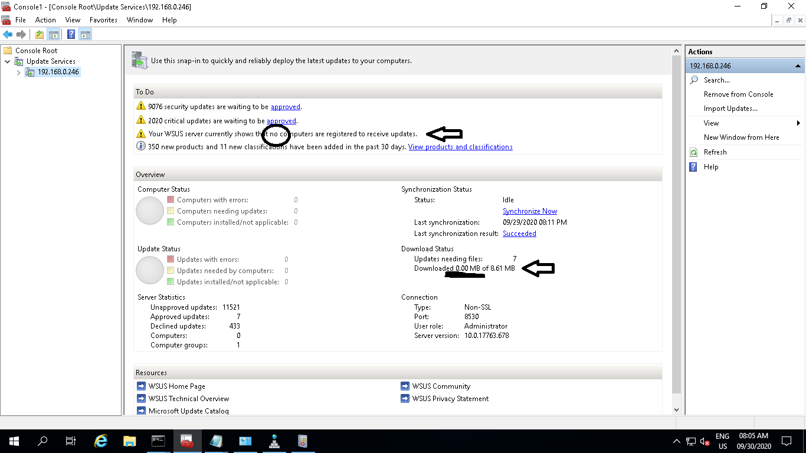Open the WSUS Privacy Statement resource
This screenshot has width=806, height=453.
(x=451, y=399)
